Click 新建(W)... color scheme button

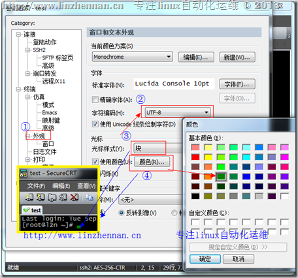pyautogui.click(x=237, y=57)
